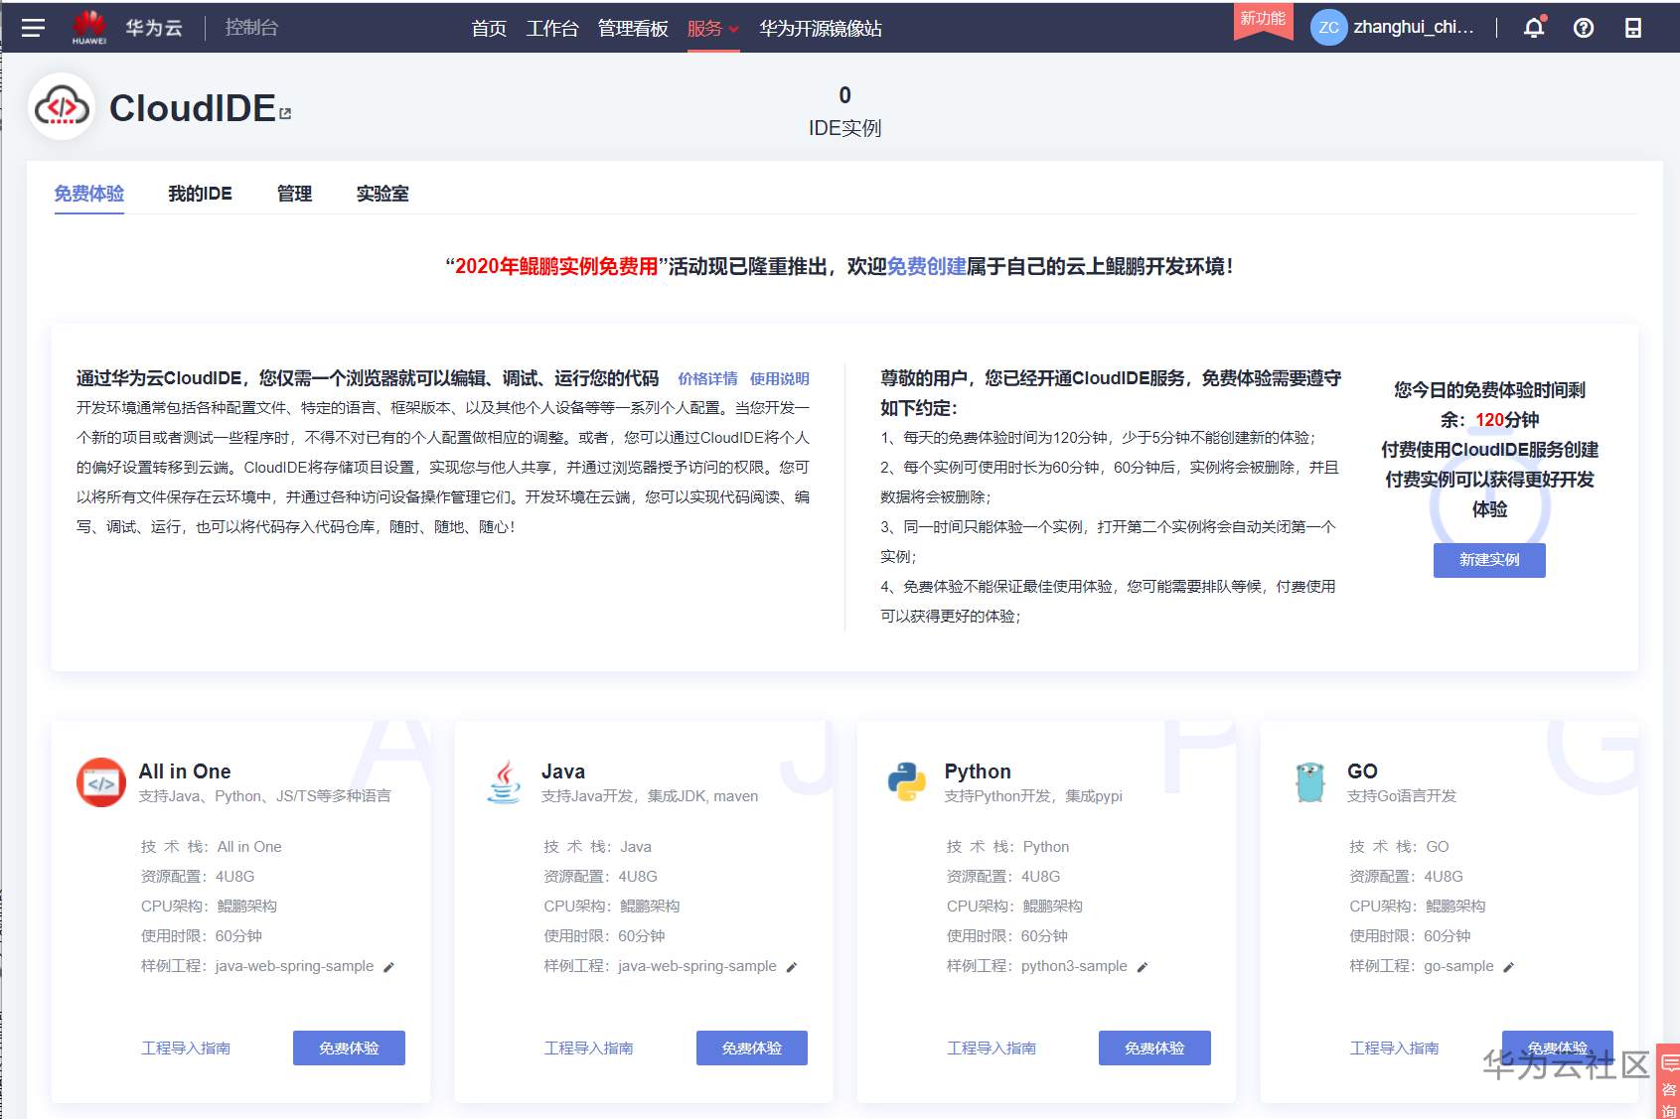Click the All in One card icon
Screen dimensions: 1680x1119
pyautogui.click(x=101, y=782)
